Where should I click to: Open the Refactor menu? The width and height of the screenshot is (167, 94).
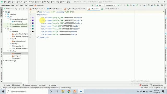38,2
